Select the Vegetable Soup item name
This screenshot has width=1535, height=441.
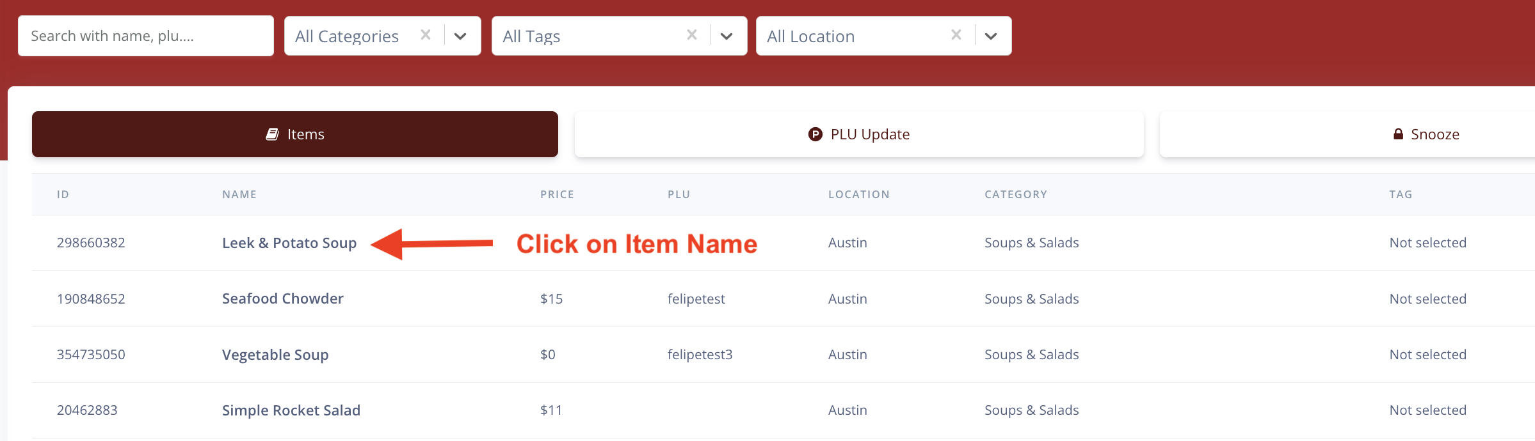(275, 355)
